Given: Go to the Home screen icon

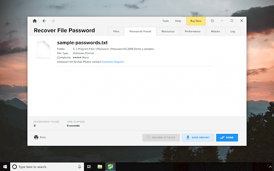Looking at the screenshot, I should pyautogui.click(x=35, y=21).
